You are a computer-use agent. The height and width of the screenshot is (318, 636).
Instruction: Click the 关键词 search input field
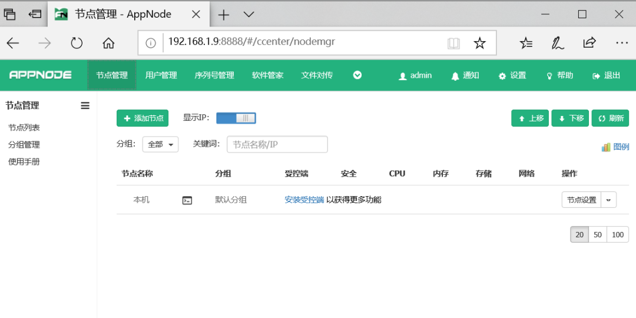pos(277,144)
